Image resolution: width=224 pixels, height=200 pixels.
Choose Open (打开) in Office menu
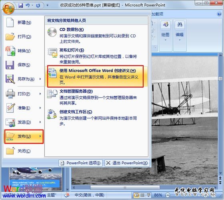pos(24,36)
